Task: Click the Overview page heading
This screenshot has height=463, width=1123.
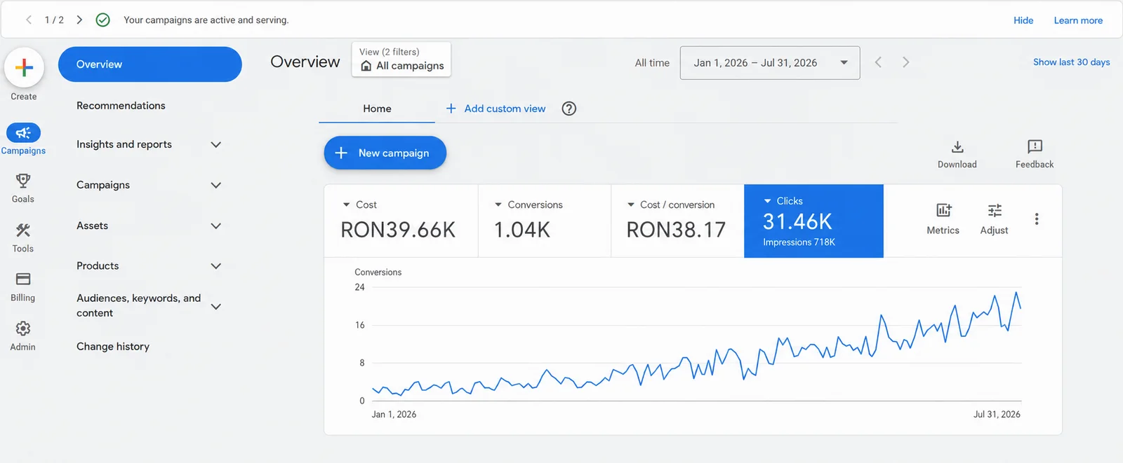Action: pyautogui.click(x=305, y=62)
